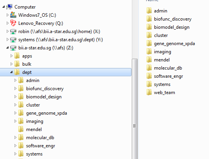Select mendel folder in the navigation tree
Image resolution: width=209 pixels, height=159 pixels.
34,129
